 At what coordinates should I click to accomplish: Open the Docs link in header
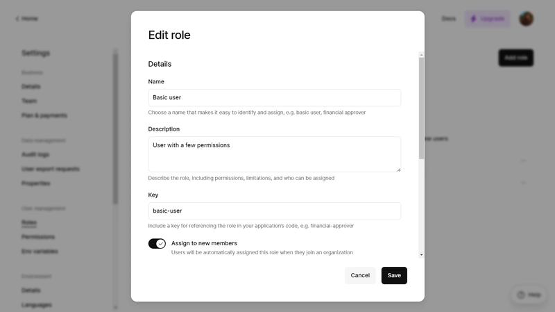coord(448,19)
